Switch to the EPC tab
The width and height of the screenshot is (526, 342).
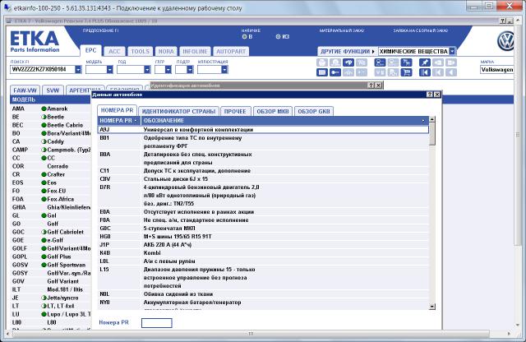[x=90, y=51]
